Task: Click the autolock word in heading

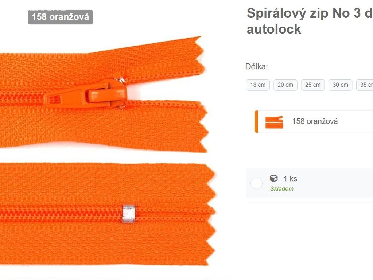Action: [274, 29]
